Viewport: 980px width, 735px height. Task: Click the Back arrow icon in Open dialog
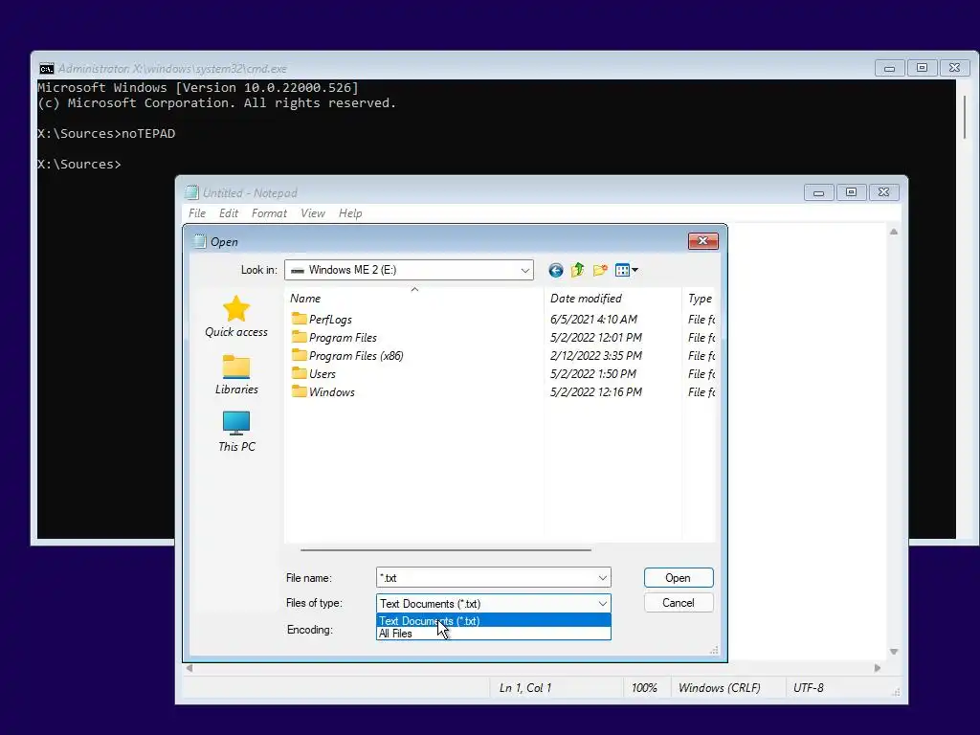556,270
